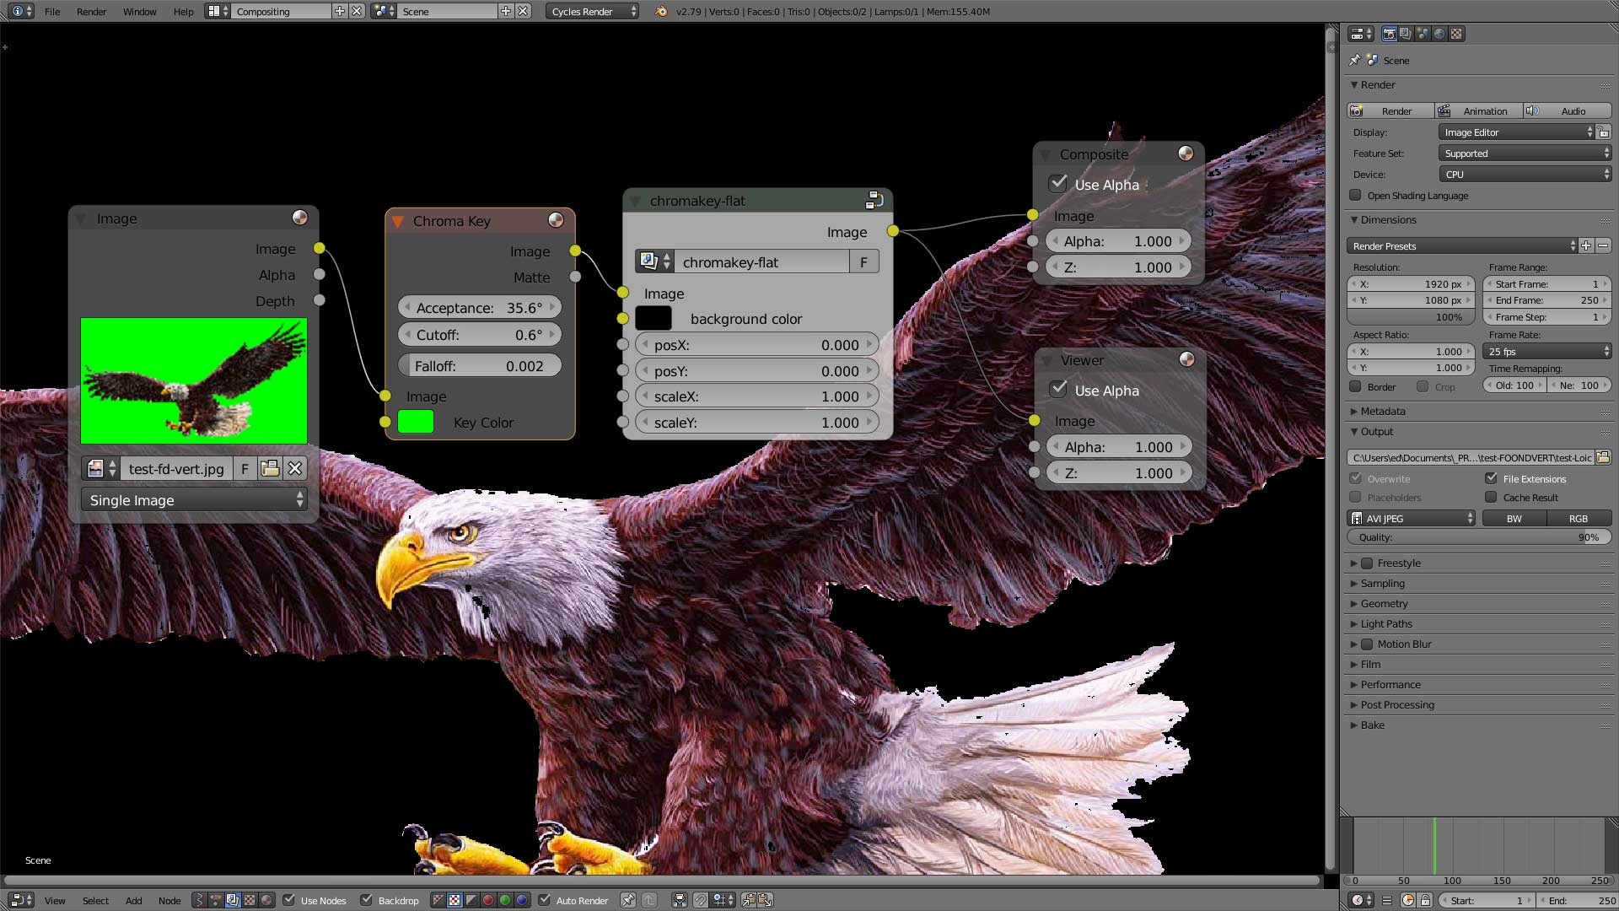Open the Cycles Render engine selector
Screen dimensions: 1619x911
coord(593,11)
